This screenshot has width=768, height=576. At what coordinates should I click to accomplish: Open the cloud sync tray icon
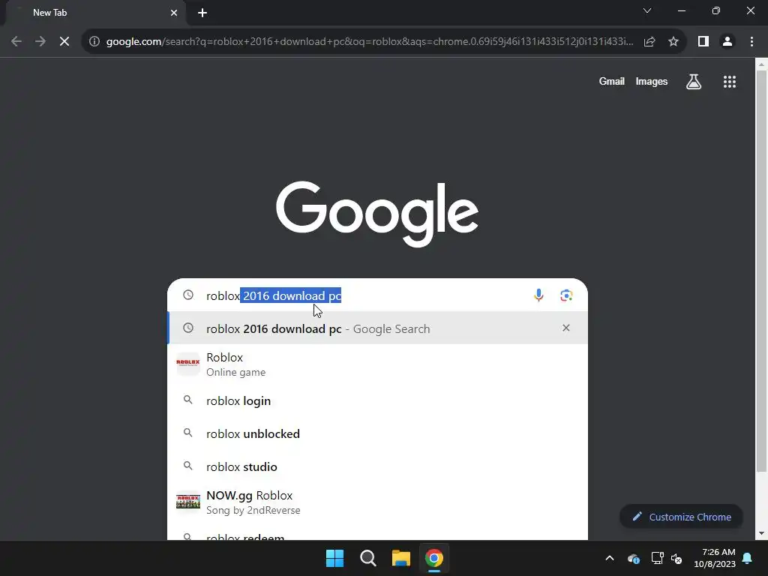633,558
